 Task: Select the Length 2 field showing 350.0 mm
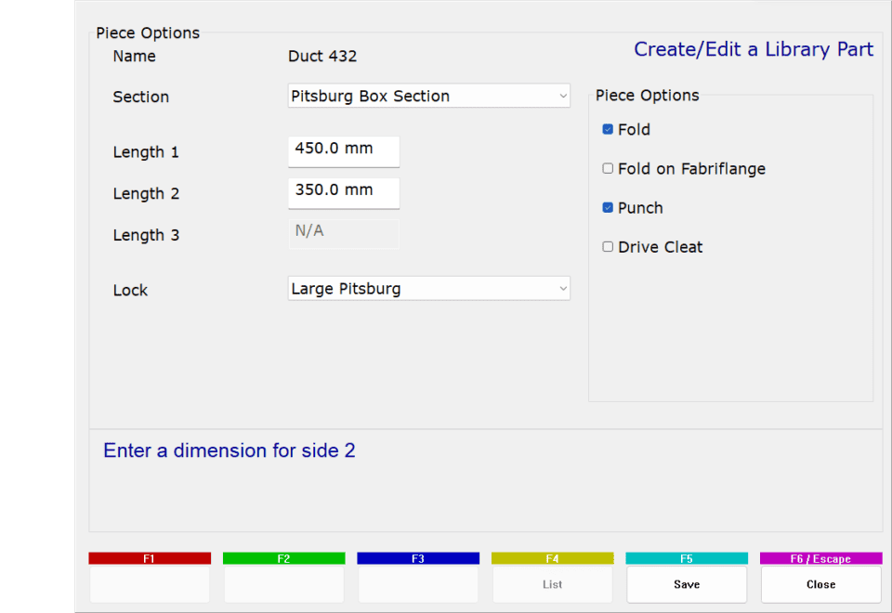pyautogui.click(x=343, y=192)
